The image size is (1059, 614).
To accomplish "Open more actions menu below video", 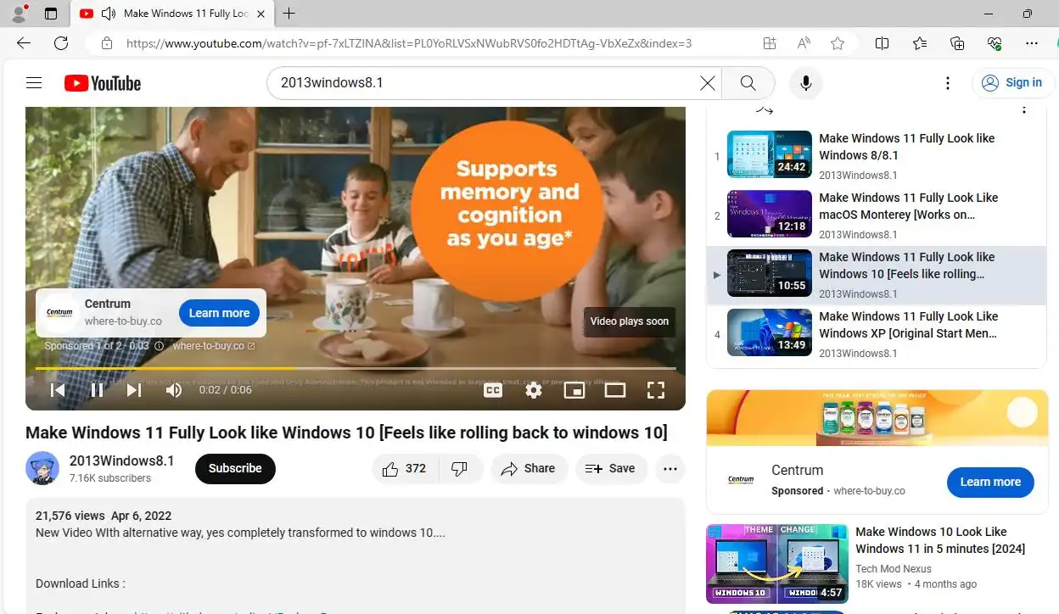I will 670,469.
